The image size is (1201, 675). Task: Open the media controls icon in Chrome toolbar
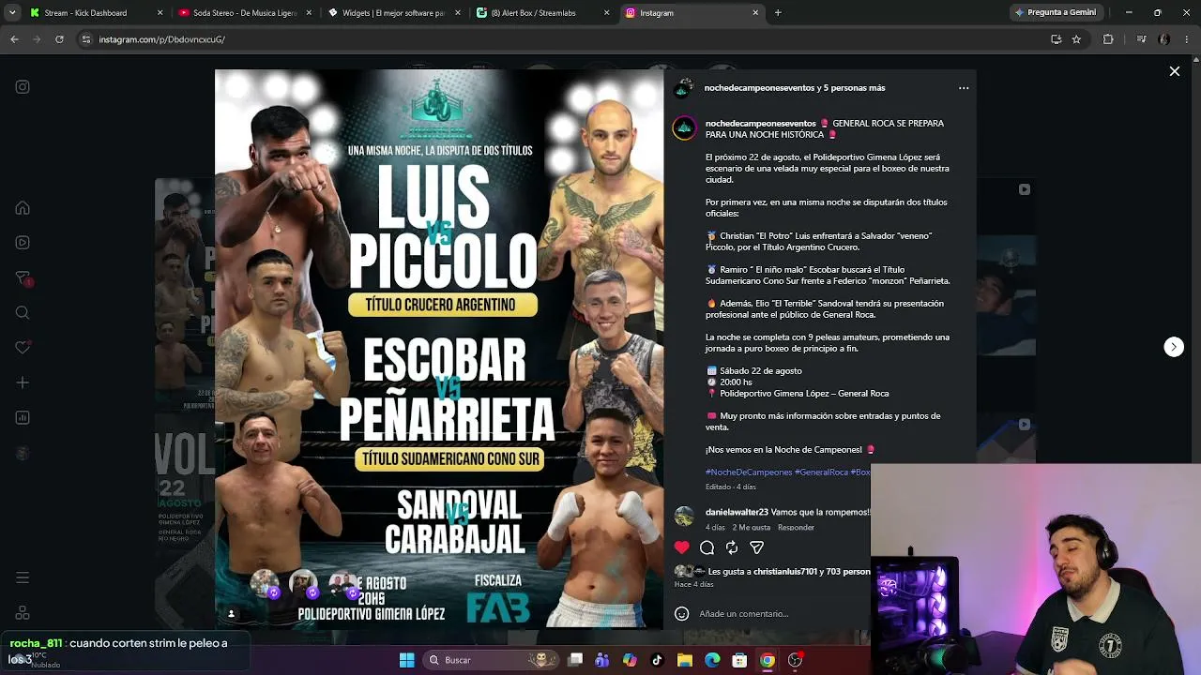[1141, 39]
